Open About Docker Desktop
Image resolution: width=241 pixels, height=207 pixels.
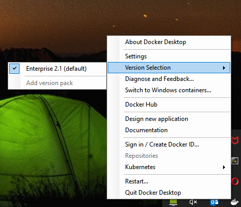(x=169, y=42)
